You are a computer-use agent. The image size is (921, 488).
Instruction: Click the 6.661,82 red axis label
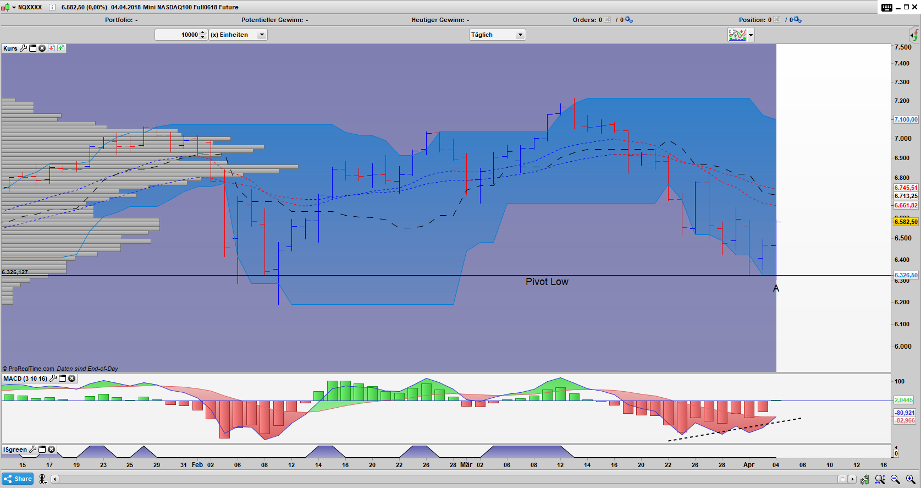906,205
